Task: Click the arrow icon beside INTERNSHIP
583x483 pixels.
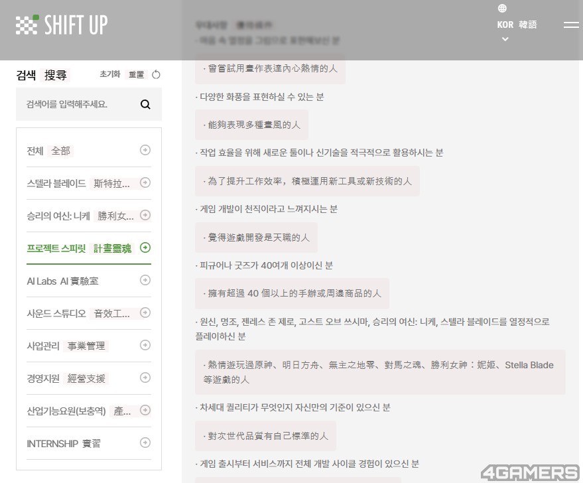Action: (145, 443)
